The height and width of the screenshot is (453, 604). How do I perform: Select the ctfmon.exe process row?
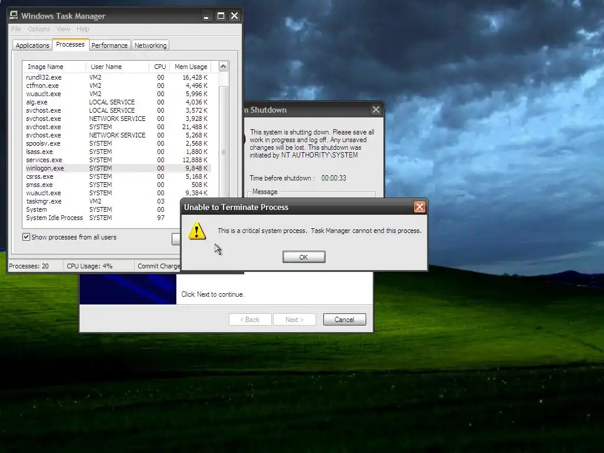117,86
